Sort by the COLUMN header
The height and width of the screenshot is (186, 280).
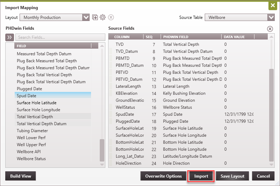pos(126,37)
